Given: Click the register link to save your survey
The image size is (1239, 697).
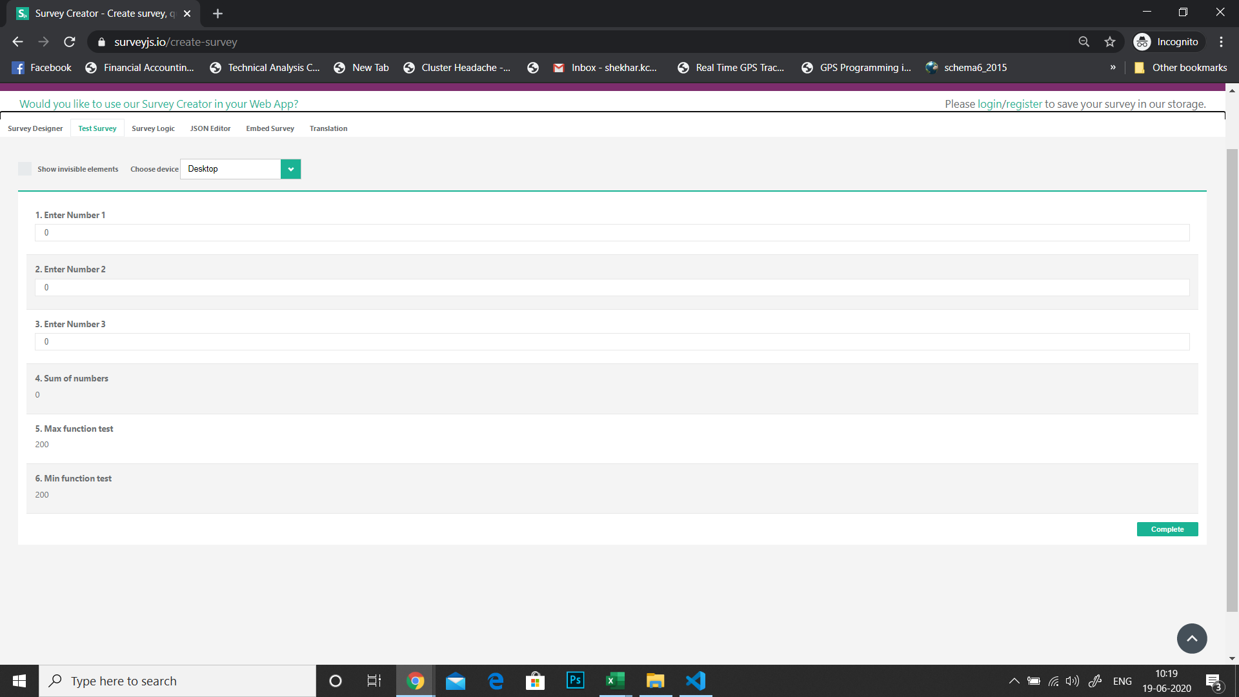Looking at the screenshot, I should pos(1023,103).
